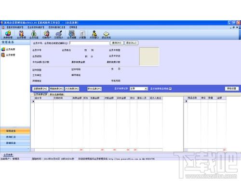Click the 金额消费[F4] button

click(40, 89)
